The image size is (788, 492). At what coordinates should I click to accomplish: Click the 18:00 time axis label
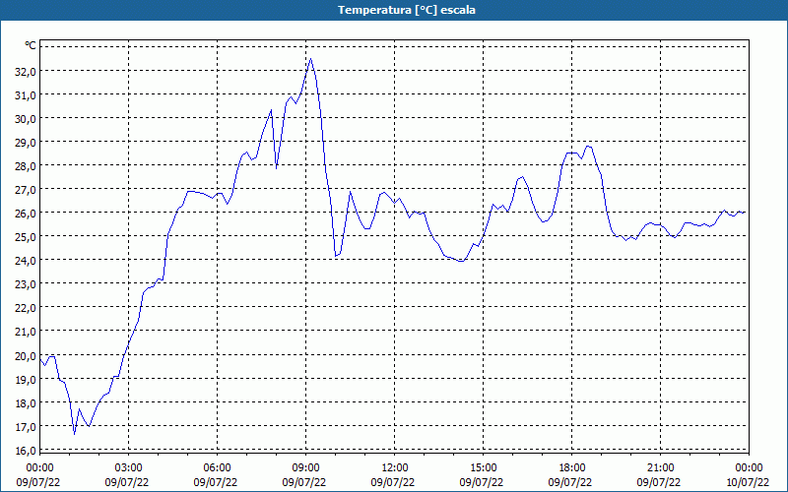pos(572,468)
